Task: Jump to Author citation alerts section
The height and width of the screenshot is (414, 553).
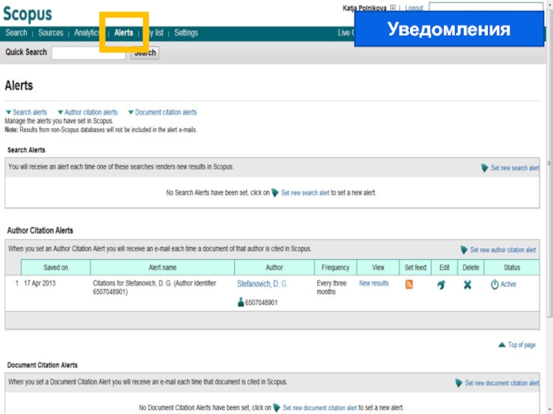Action: 91,112
